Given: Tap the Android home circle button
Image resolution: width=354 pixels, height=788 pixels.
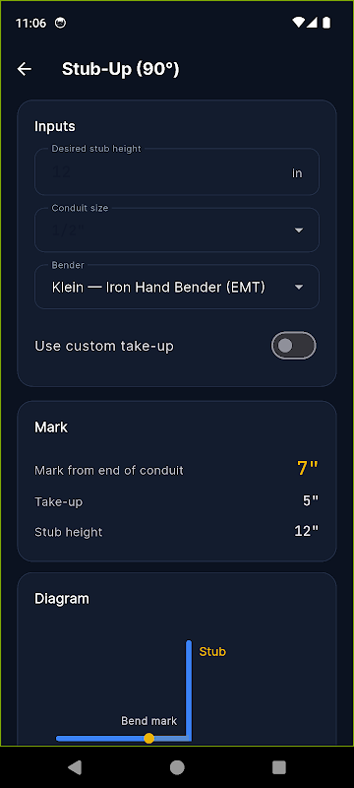Looking at the screenshot, I should pyautogui.click(x=177, y=767).
